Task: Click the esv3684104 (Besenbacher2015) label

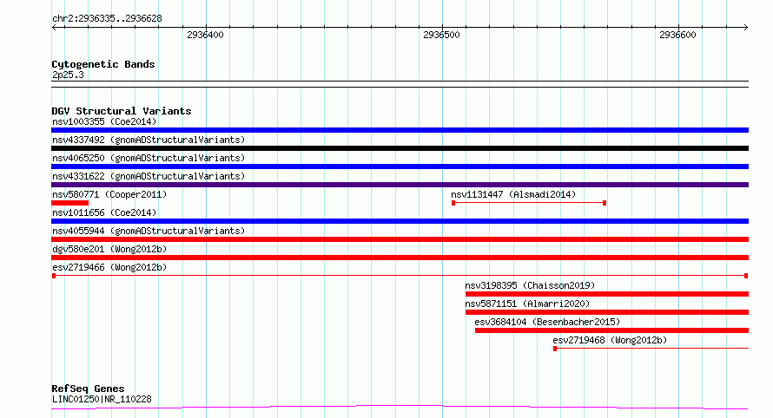Action: pyautogui.click(x=547, y=322)
